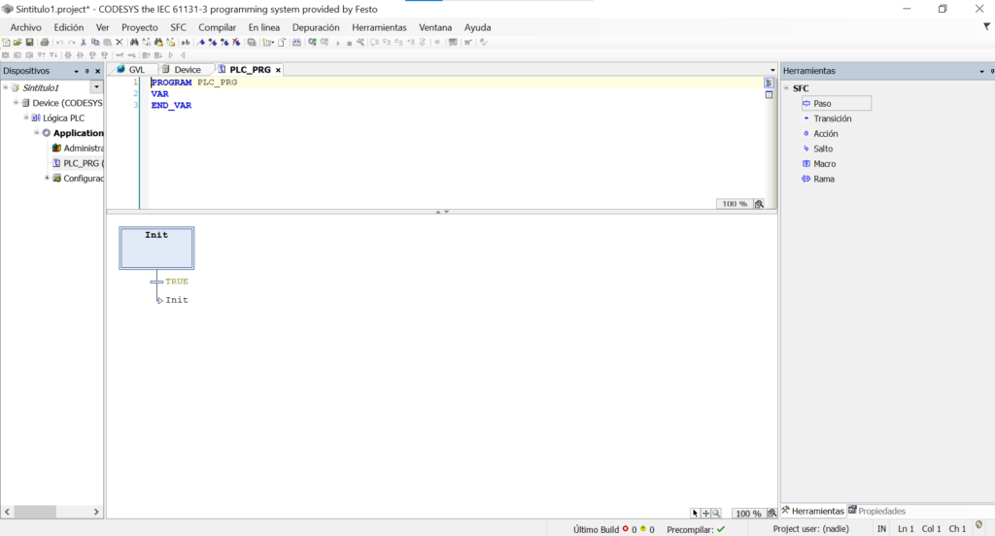Close the PLC_PRG editor tab

tap(279, 70)
